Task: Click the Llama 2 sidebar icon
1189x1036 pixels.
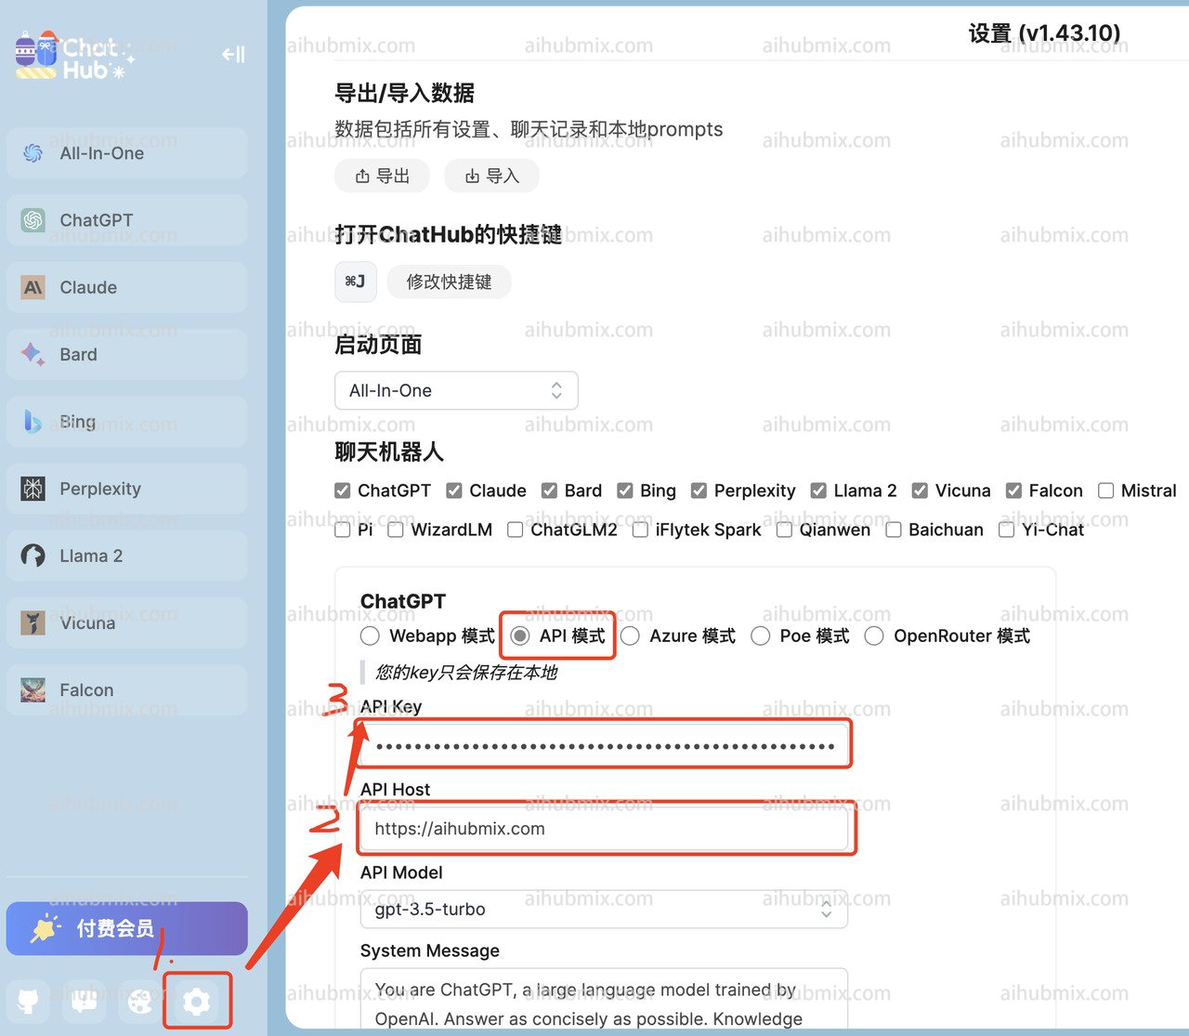Action: 33,556
